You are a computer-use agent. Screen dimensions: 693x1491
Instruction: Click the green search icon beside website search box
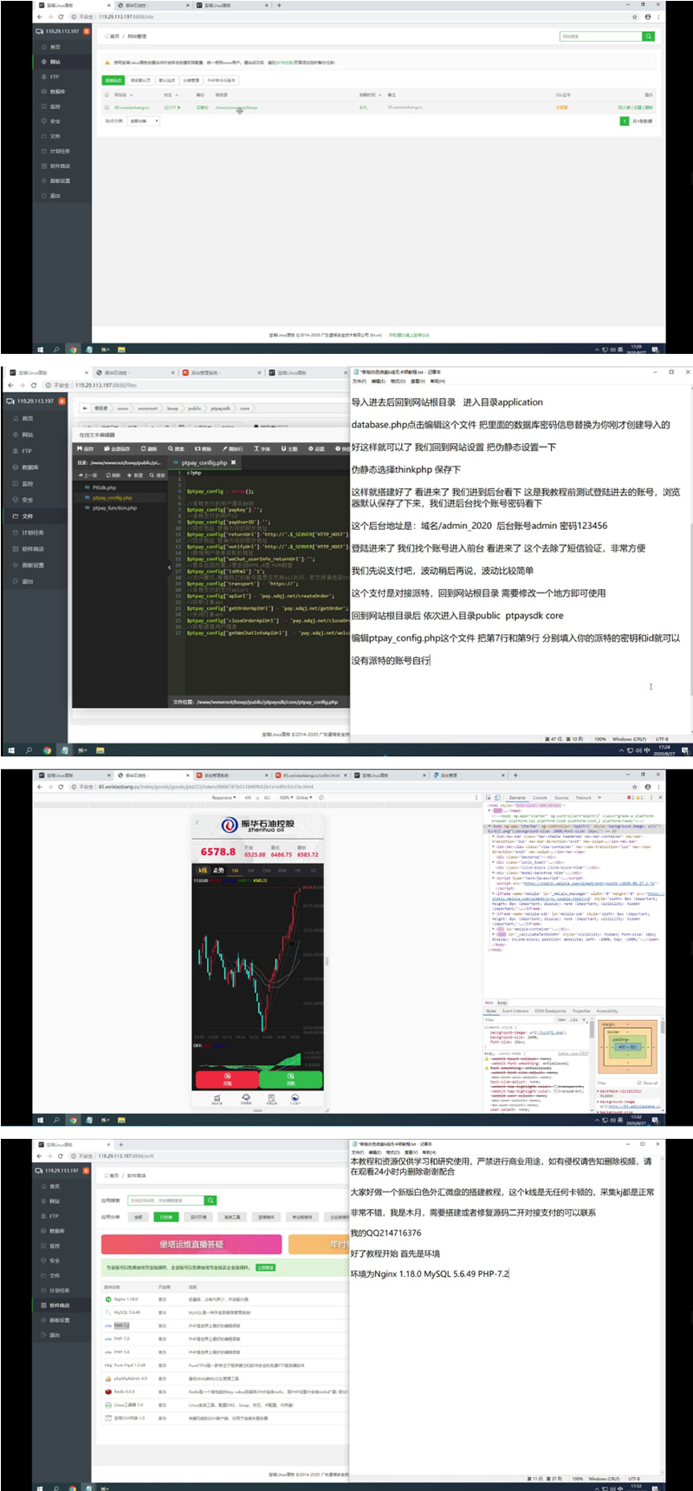(x=648, y=36)
